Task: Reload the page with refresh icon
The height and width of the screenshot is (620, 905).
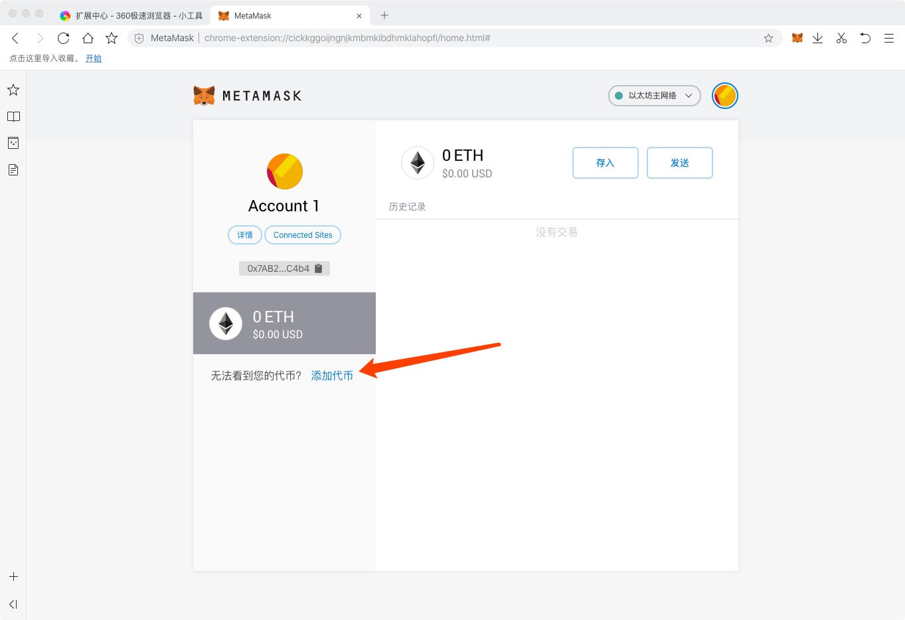Action: pyautogui.click(x=63, y=38)
